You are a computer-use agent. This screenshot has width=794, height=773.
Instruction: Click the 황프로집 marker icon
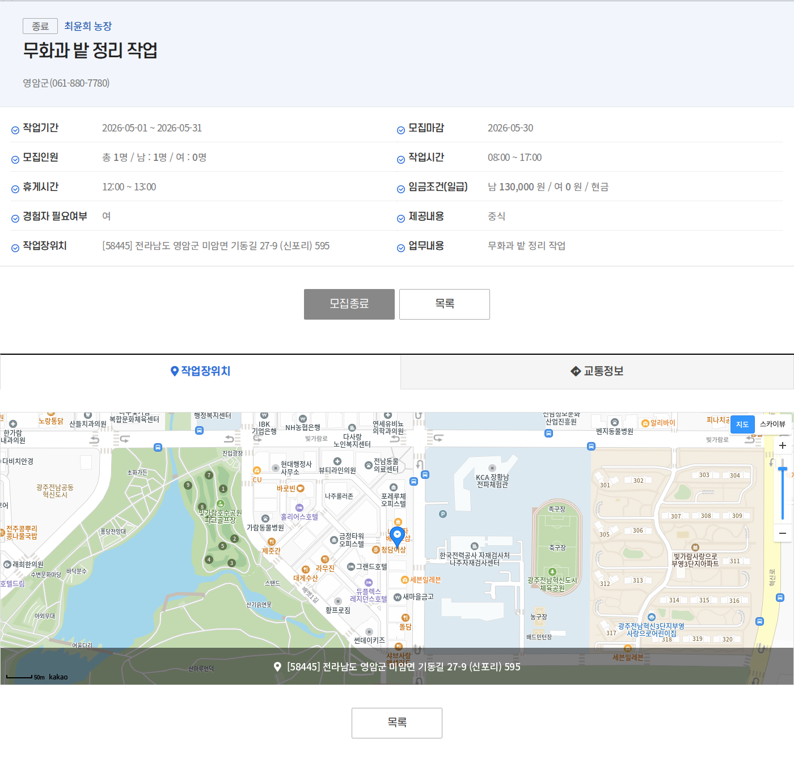(x=338, y=601)
